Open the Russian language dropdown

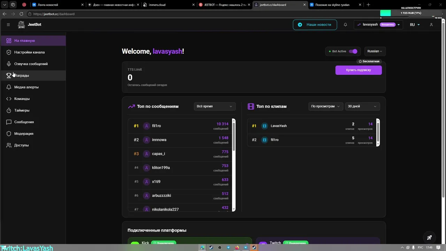pos(375,51)
